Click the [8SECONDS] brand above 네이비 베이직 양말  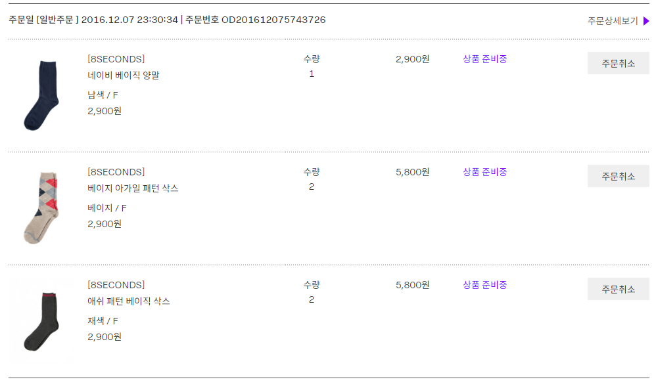coord(116,59)
